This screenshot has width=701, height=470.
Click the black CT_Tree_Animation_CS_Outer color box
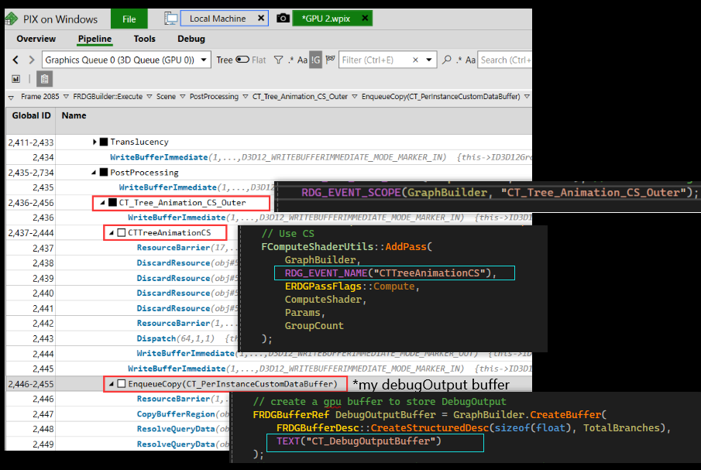pos(112,203)
